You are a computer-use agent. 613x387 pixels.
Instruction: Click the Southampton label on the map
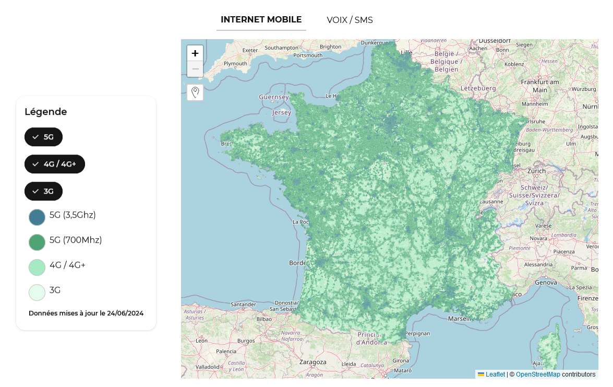click(x=282, y=48)
